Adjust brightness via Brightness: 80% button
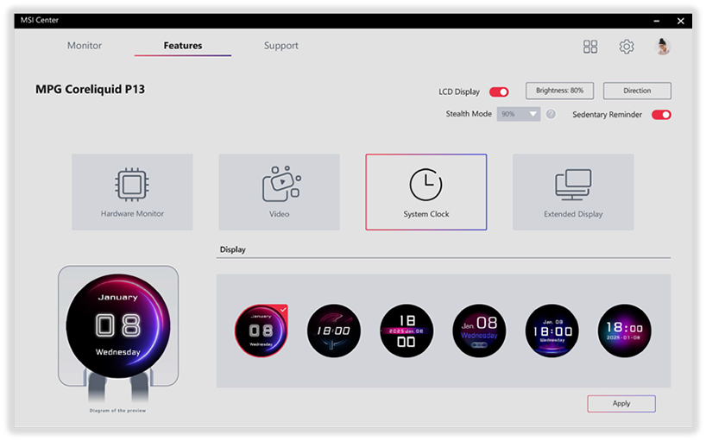 (559, 91)
